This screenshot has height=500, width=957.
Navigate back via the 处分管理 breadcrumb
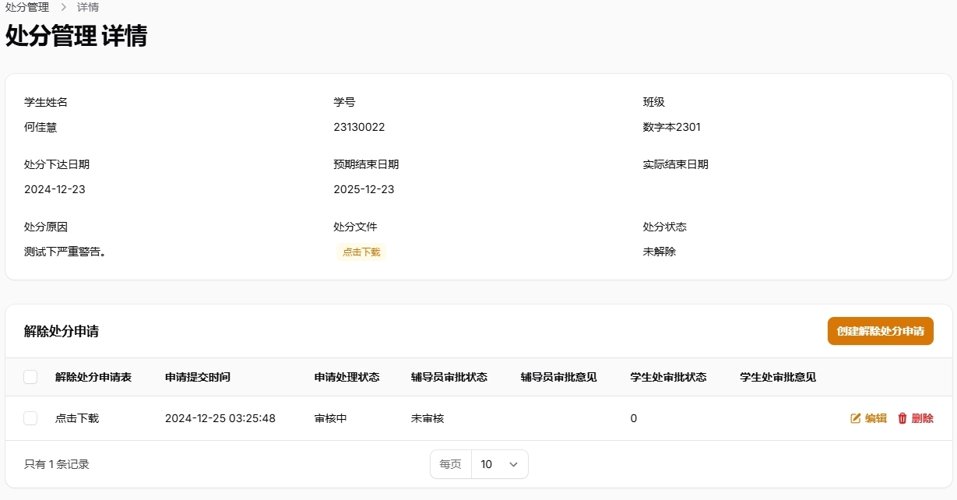pyautogui.click(x=26, y=7)
